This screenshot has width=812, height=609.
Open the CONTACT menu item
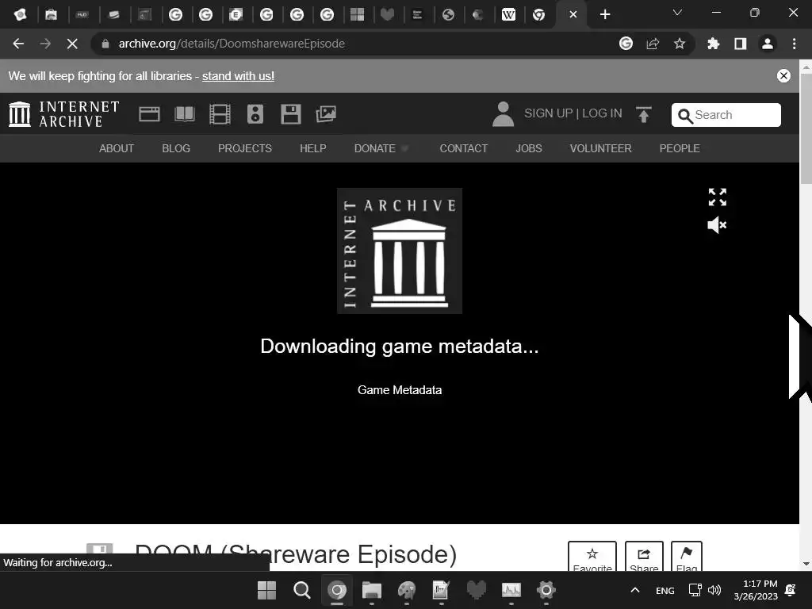pos(463,148)
